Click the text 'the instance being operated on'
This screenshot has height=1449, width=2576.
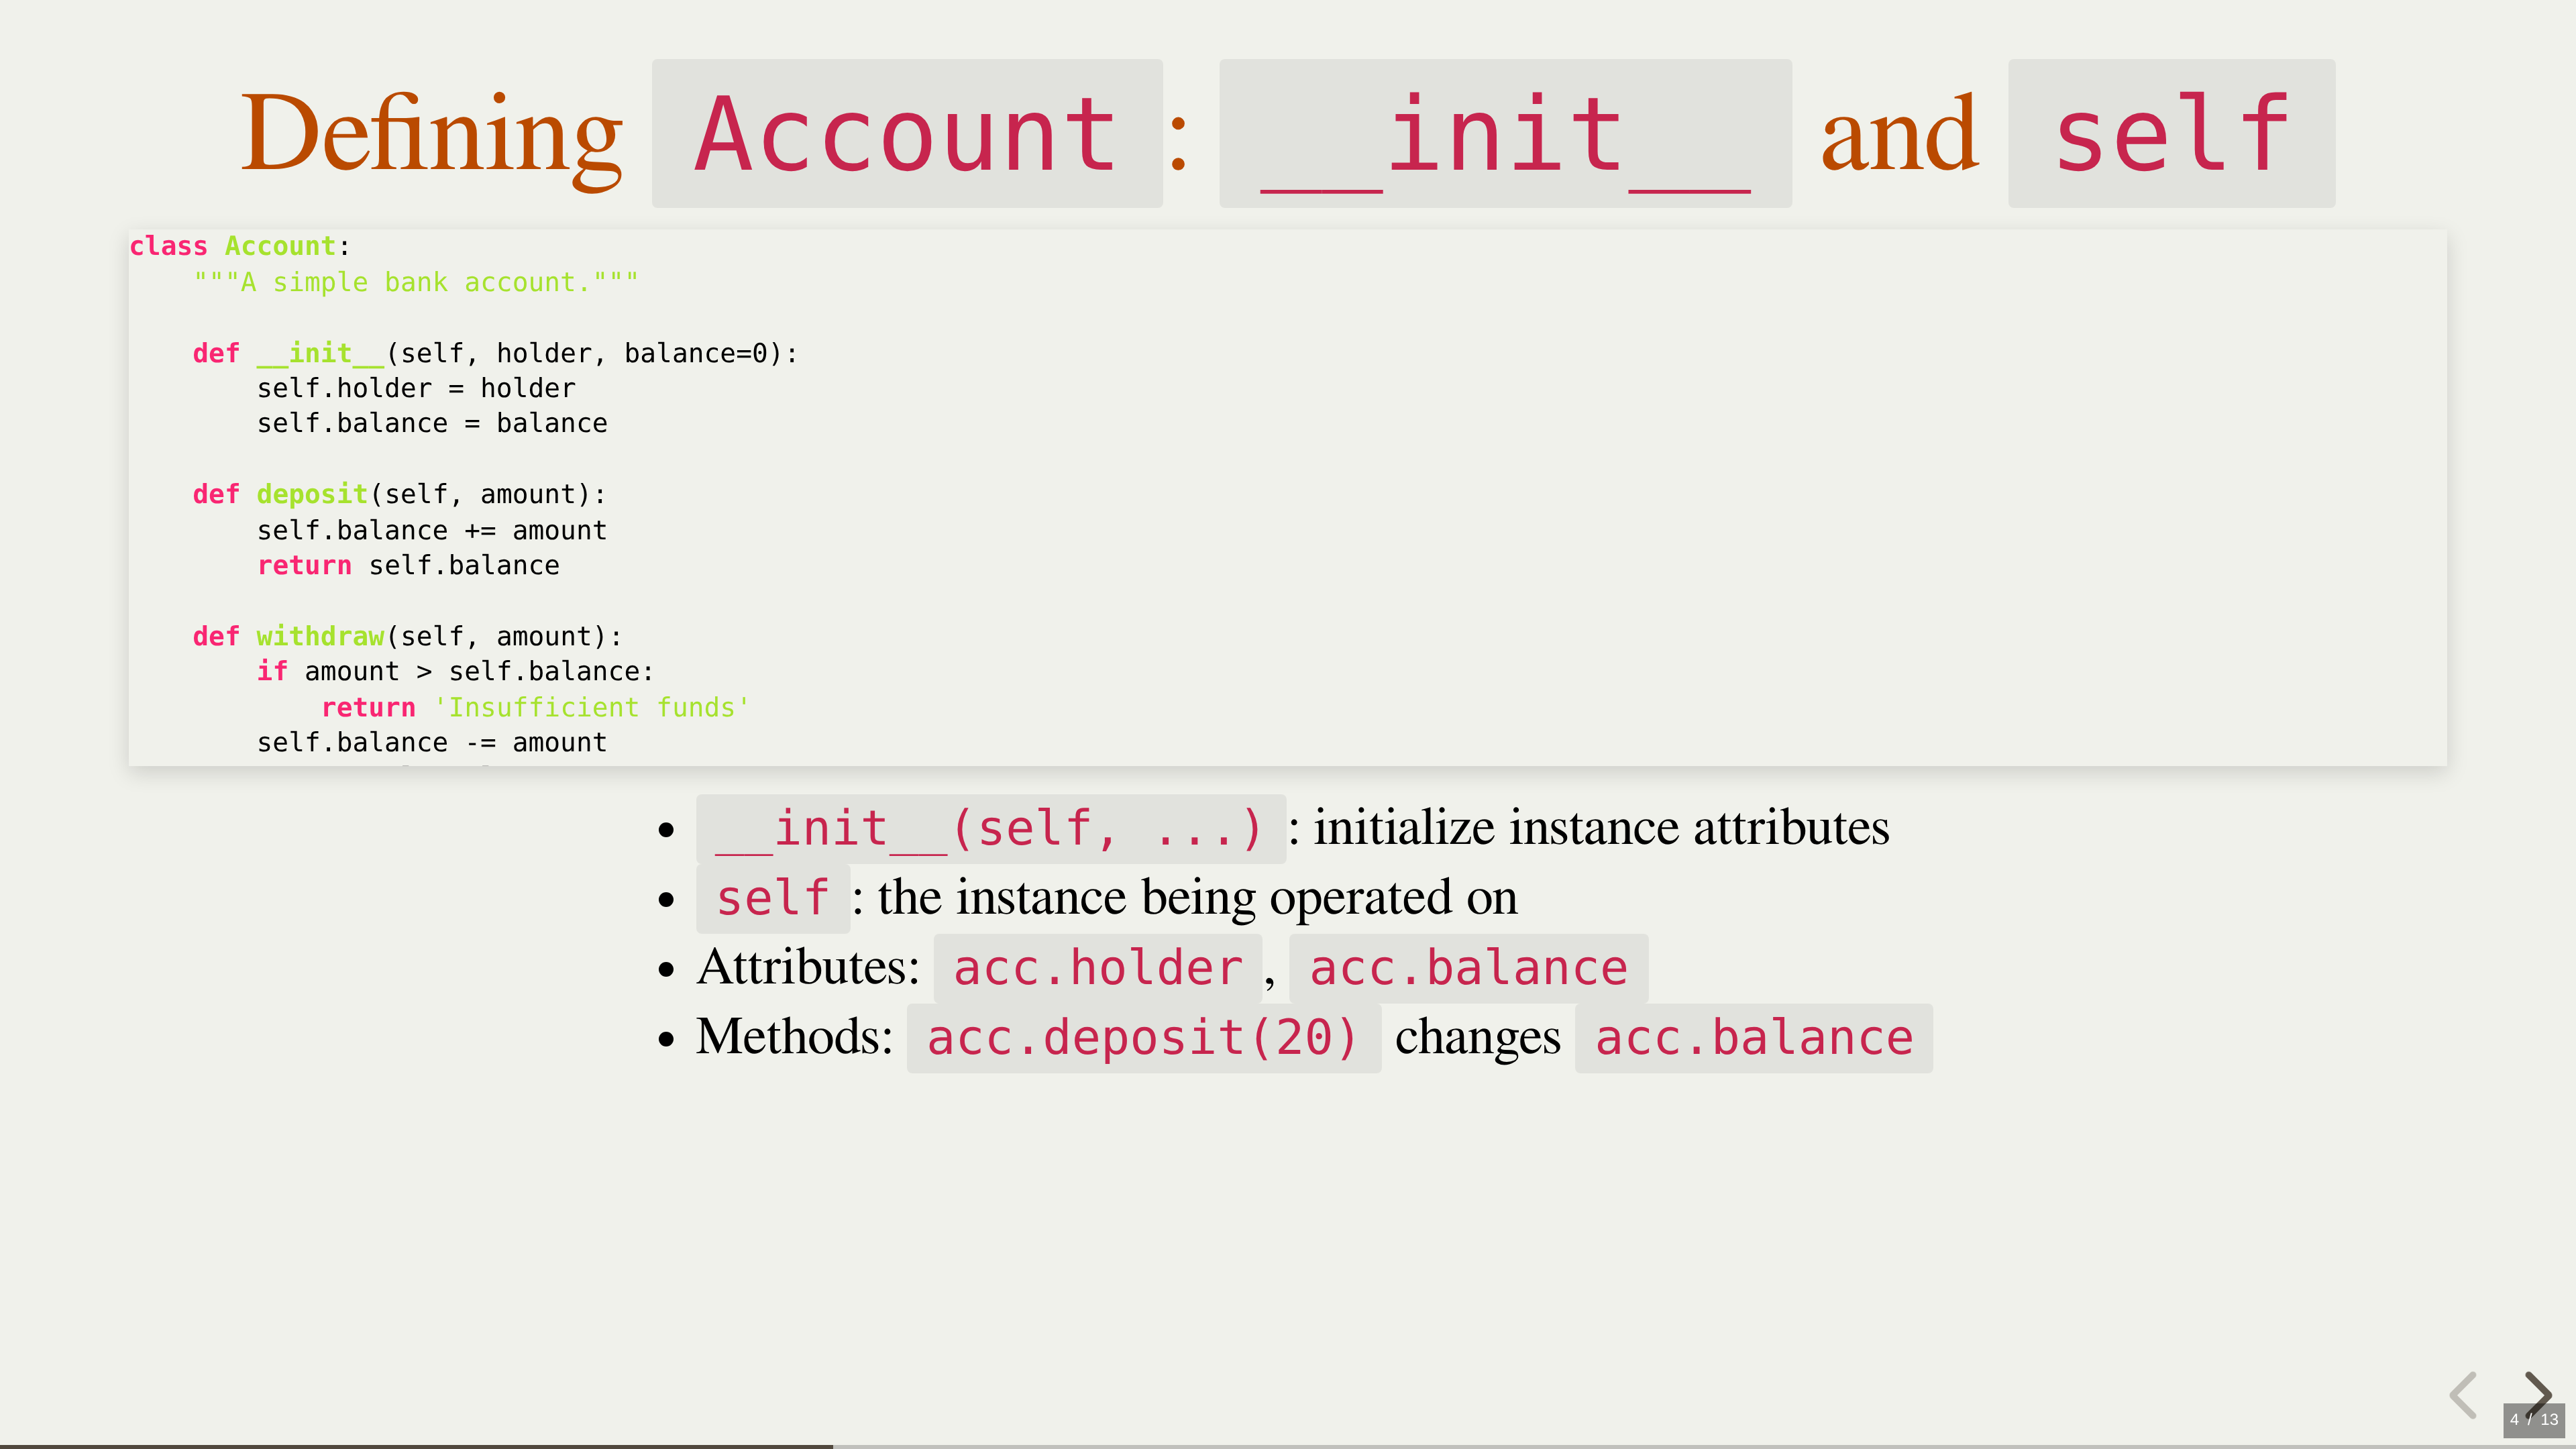click(x=1197, y=897)
